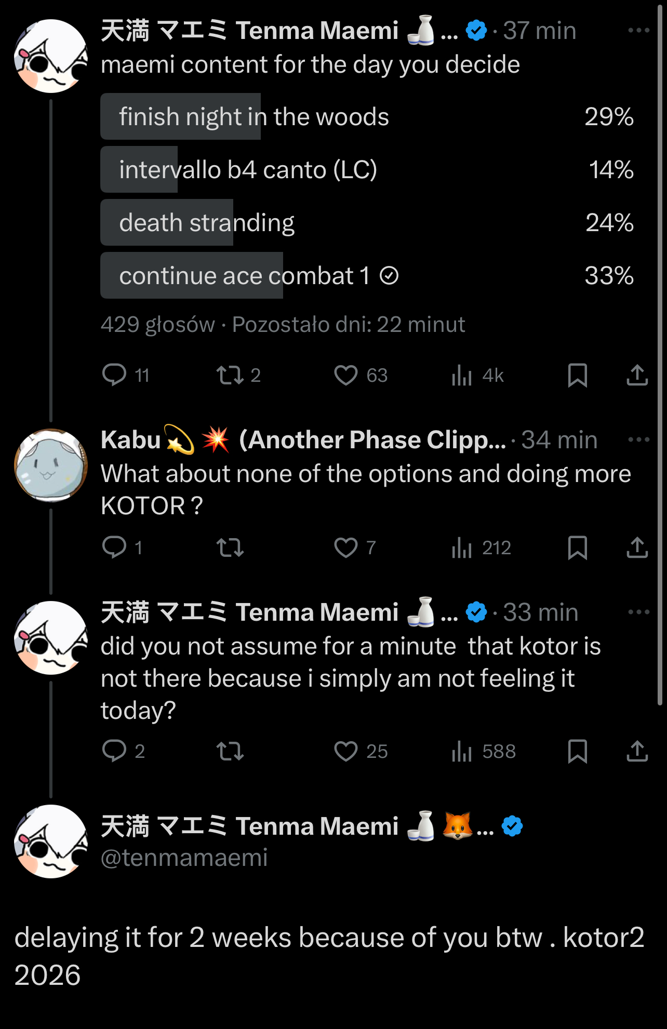Open the three-dot menu on Kabu's tweet
667x1029 pixels.
[638, 439]
